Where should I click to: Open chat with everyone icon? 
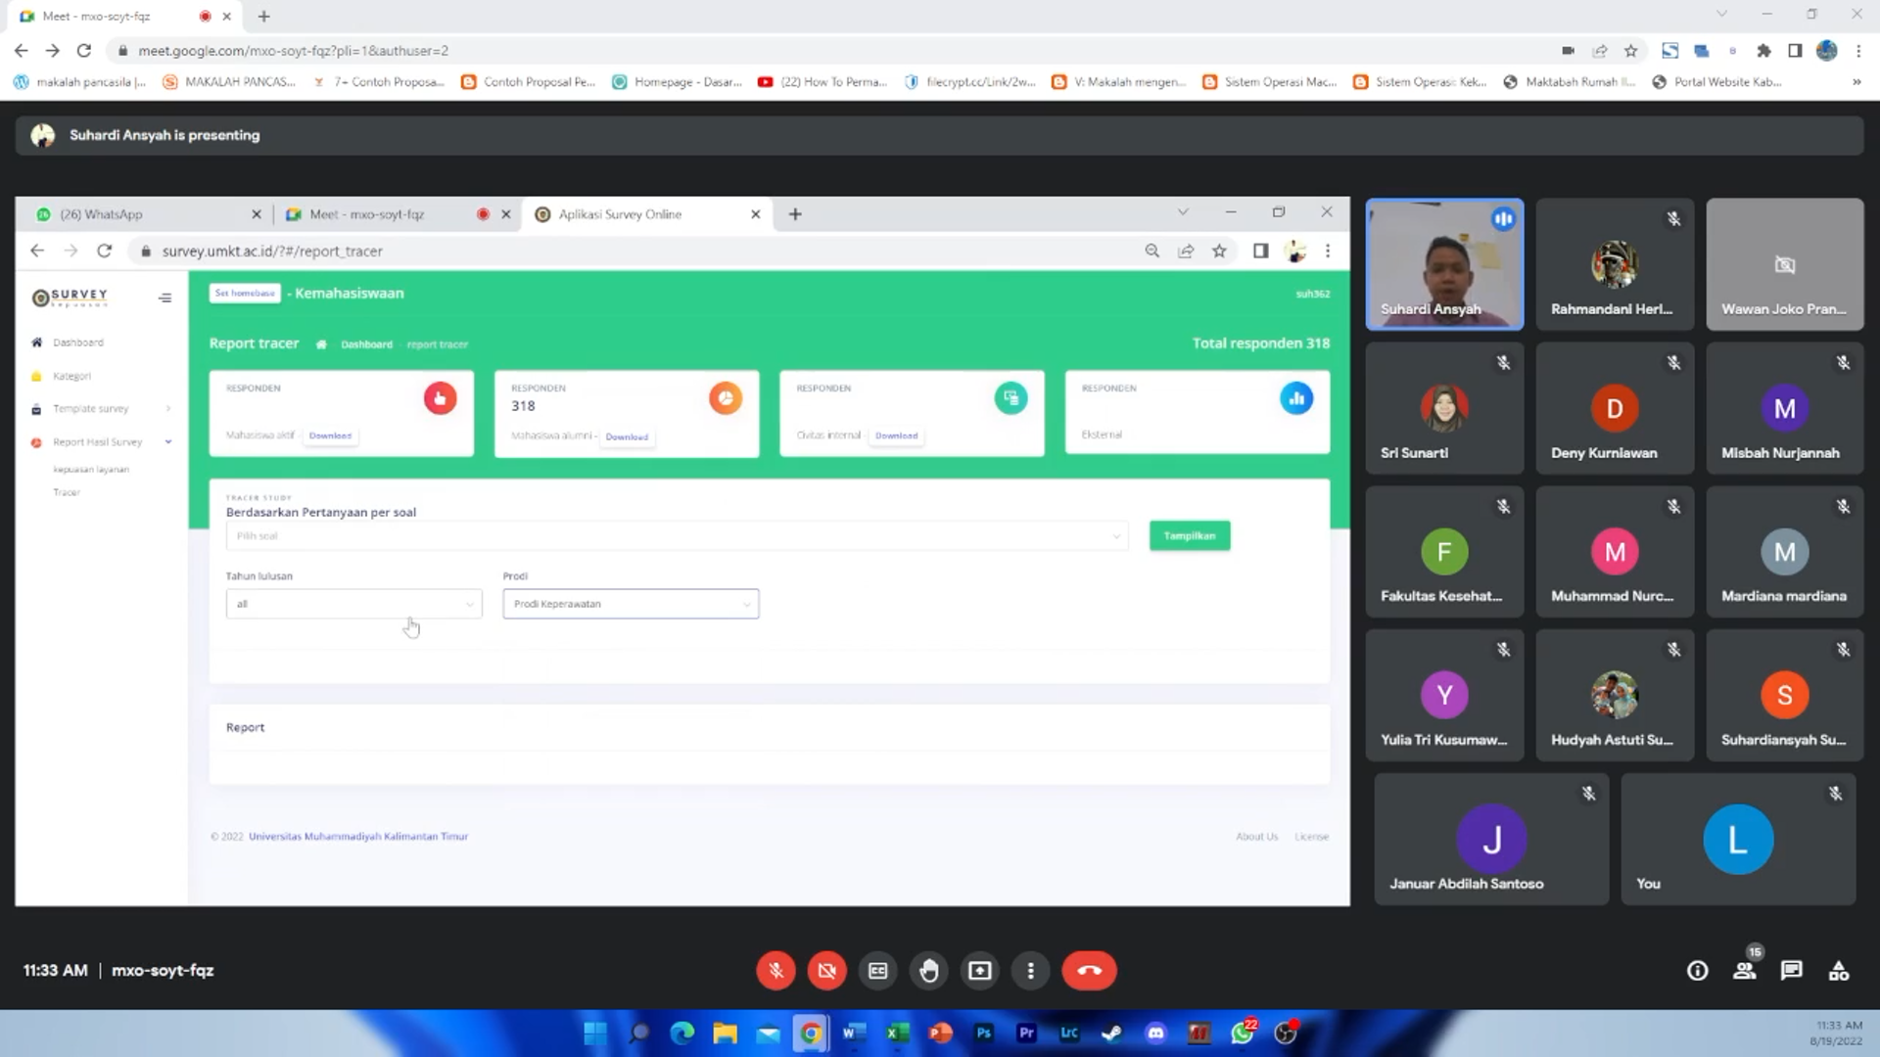tap(1791, 970)
